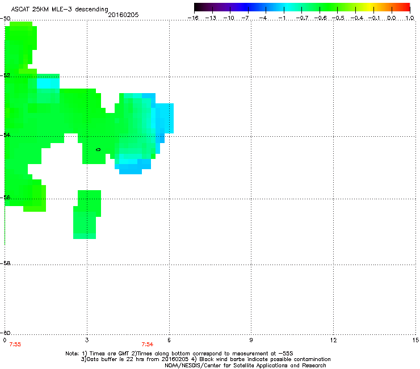
Task: Click the NOAA/NESDIS credit line
Action: pyautogui.click(x=245, y=365)
